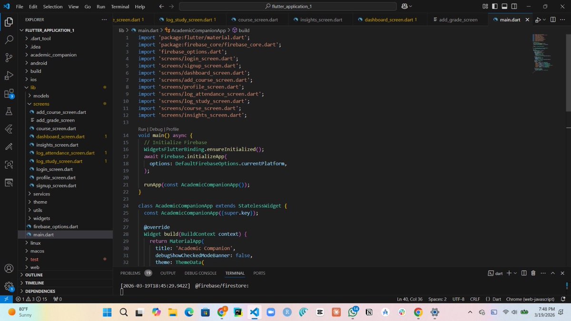The width and height of the screenshot is (571, 321).
Task: Open the OUTPUT panel tab
Action: coord(168,273)
